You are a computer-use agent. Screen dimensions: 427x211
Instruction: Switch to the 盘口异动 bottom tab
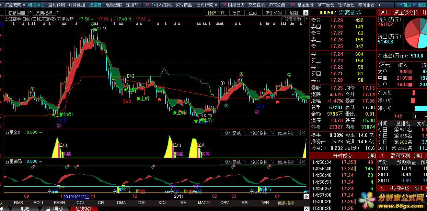pos(54,209)
